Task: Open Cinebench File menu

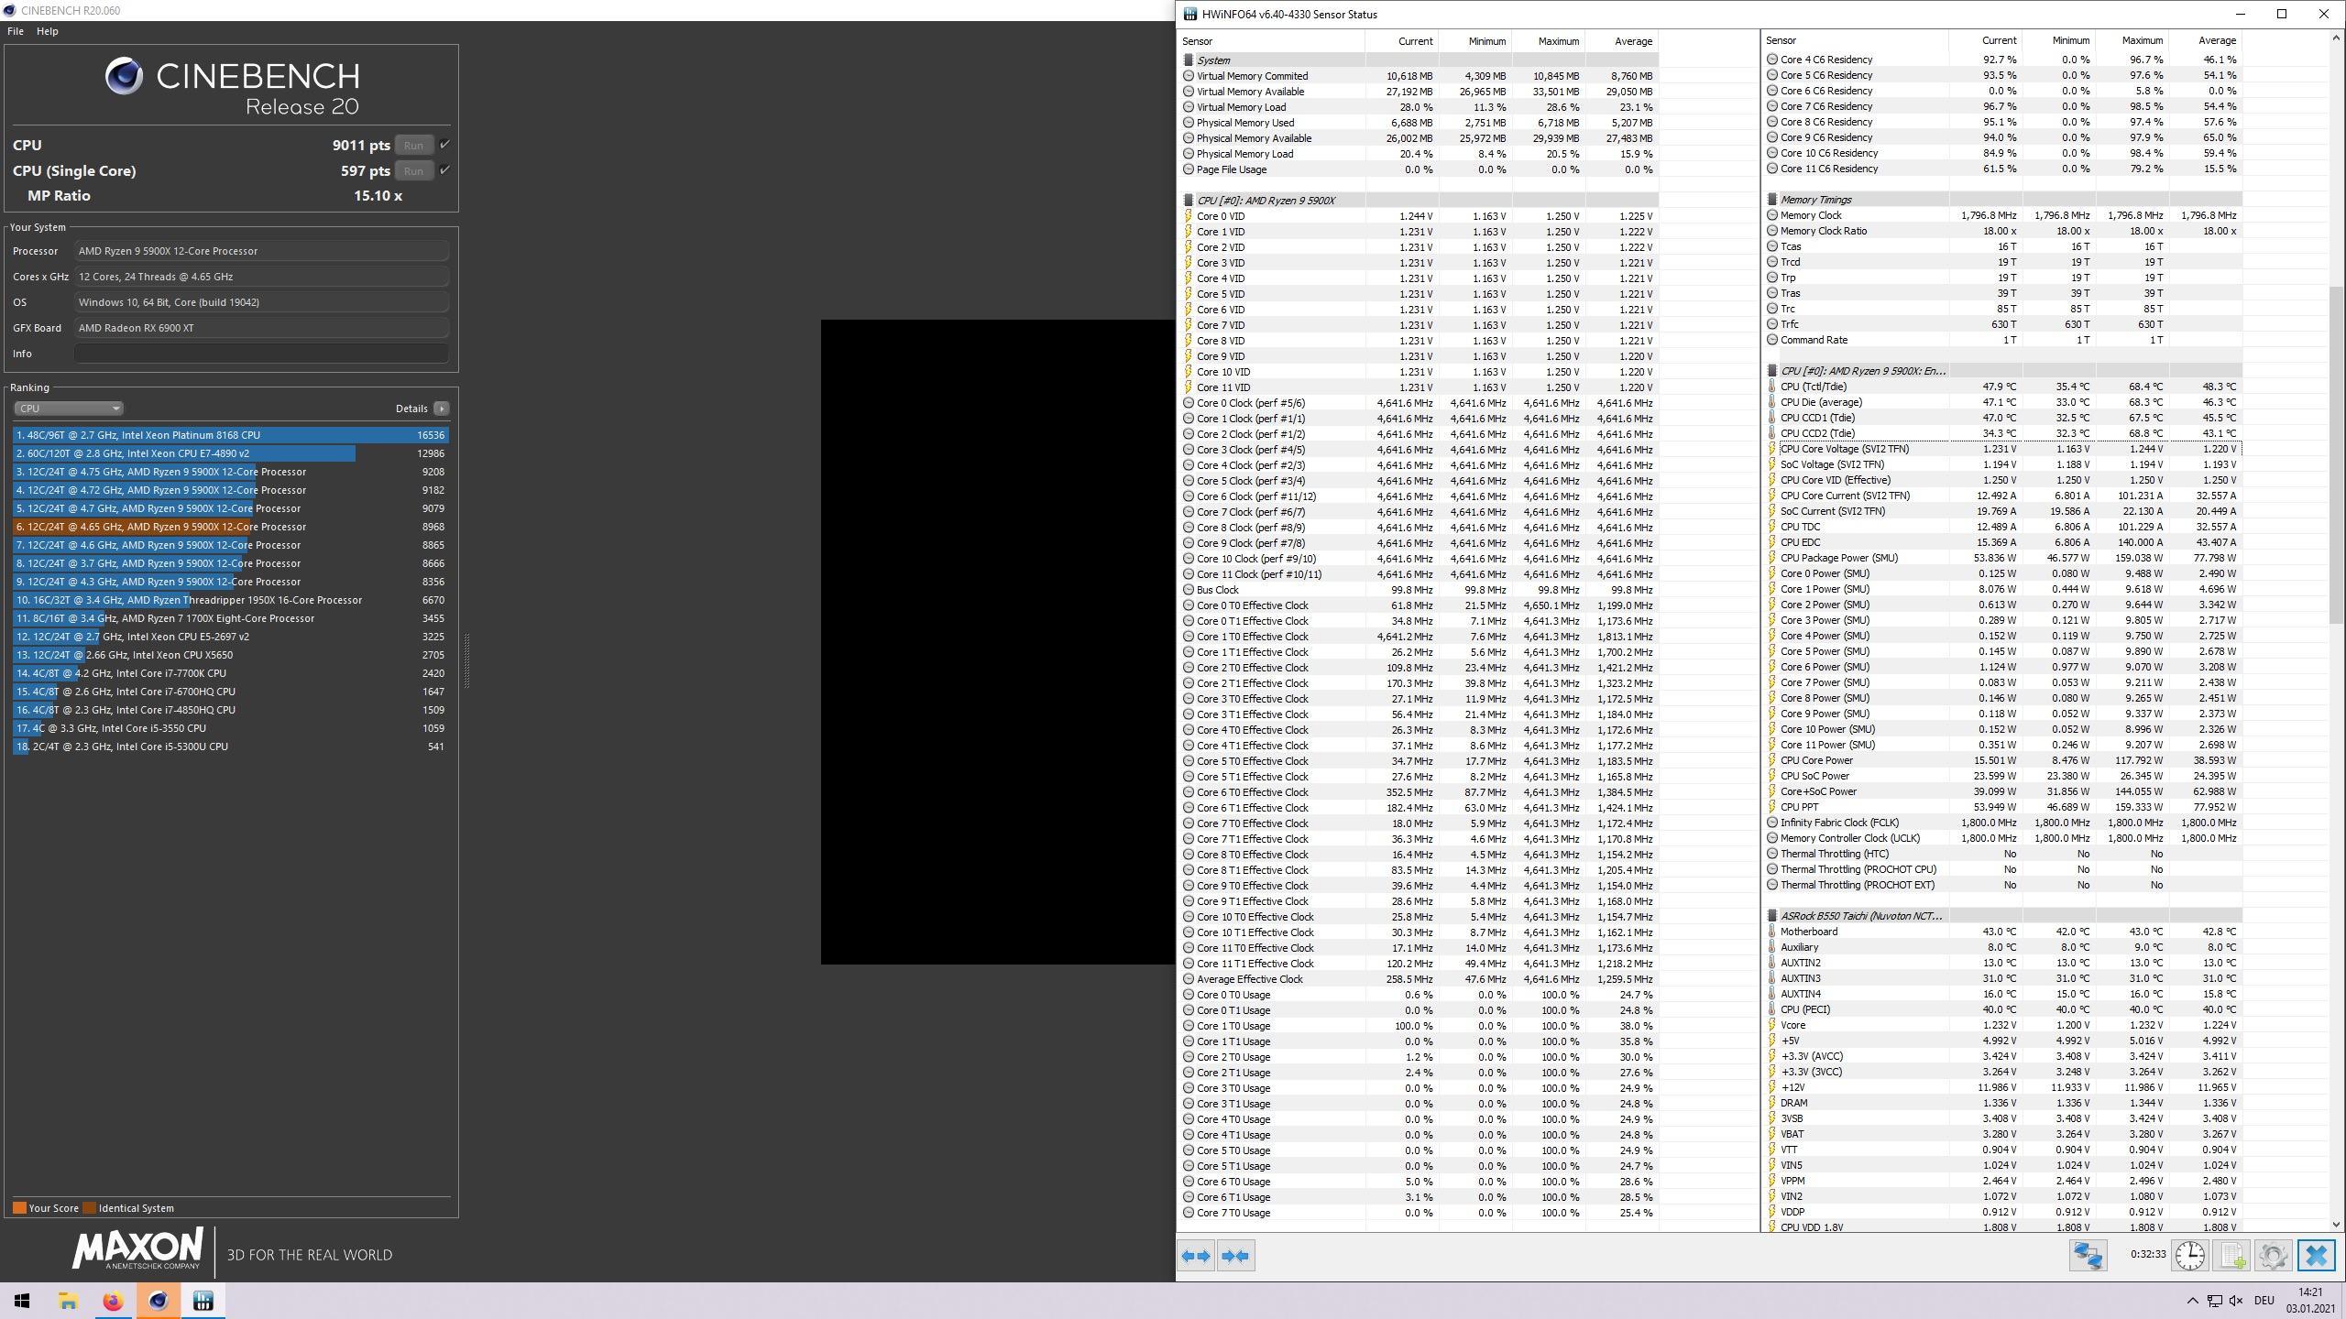Action: click(16, 31)
